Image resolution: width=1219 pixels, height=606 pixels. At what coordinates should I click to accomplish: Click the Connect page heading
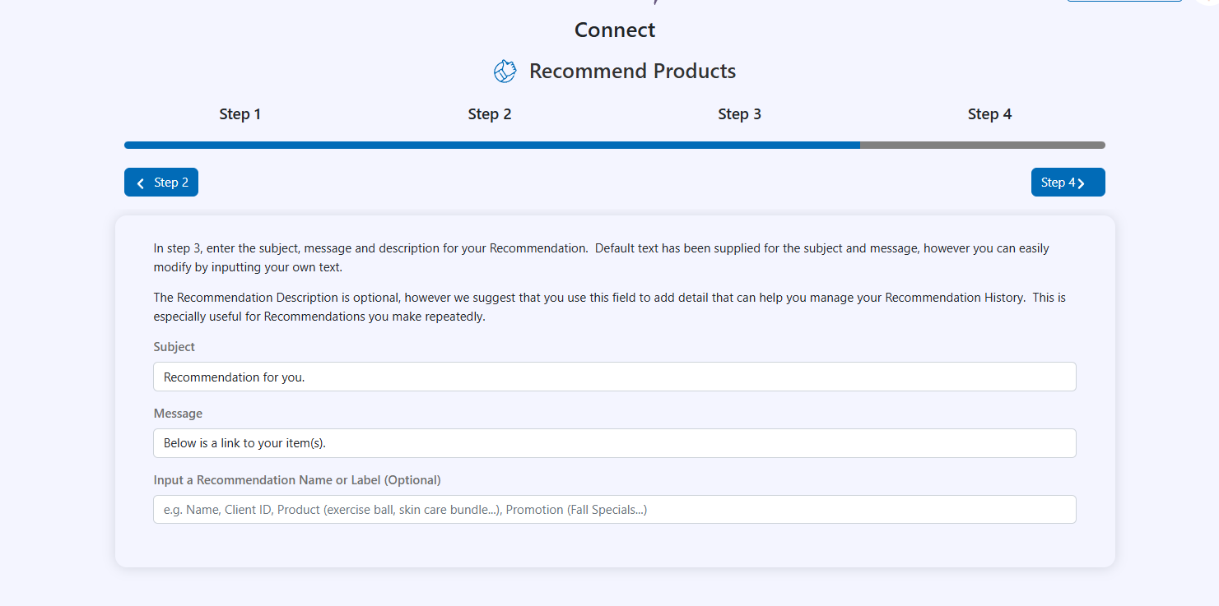click(x=615, y=30)
